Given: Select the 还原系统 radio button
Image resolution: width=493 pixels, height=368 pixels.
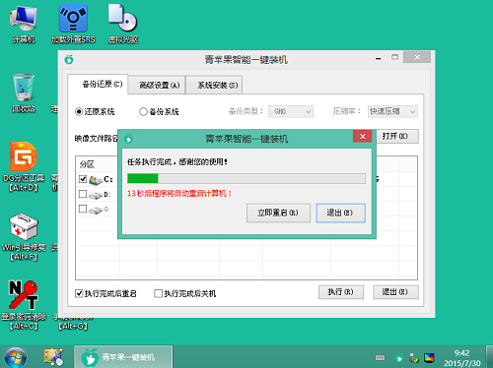Looking at the screenshot, I should pos(79,112).
